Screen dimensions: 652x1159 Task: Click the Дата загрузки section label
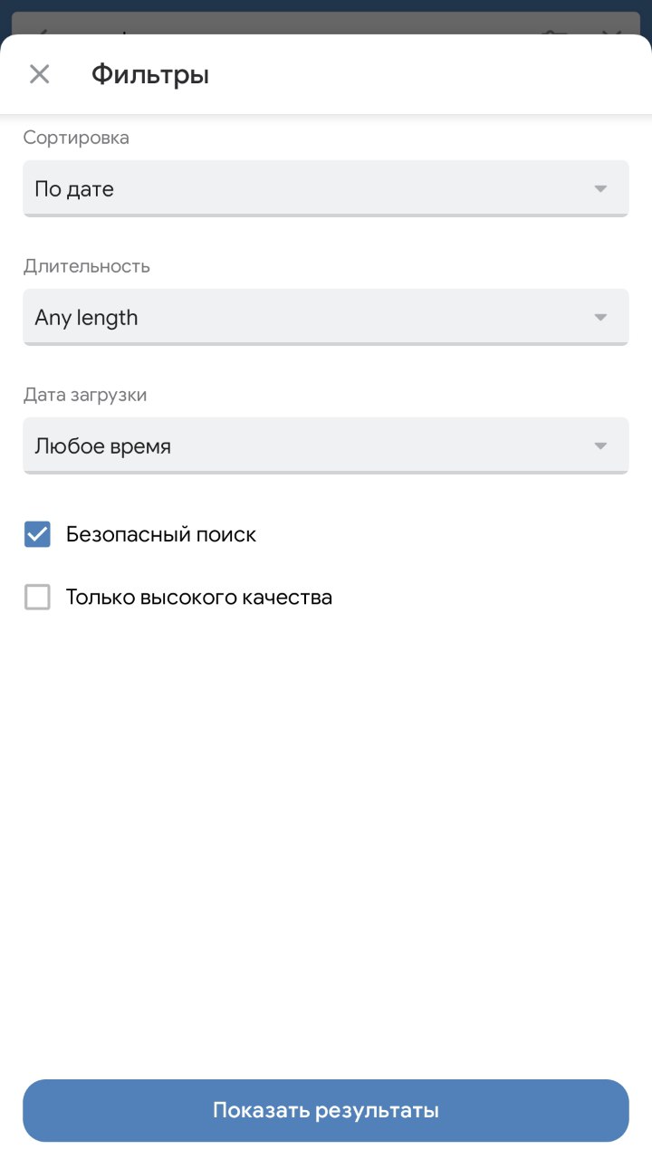85,395
